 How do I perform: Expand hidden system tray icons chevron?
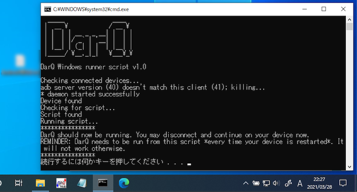coord(246,183)
